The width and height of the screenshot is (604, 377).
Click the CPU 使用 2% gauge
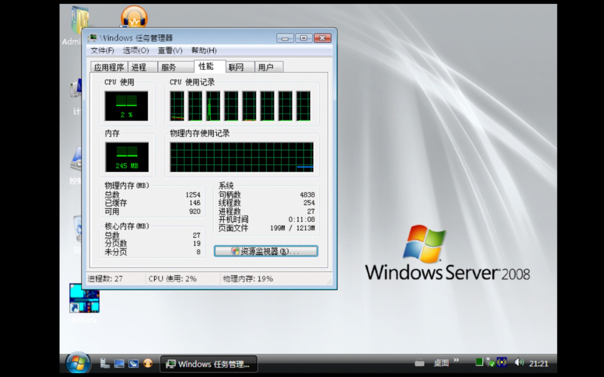[126, 106]
